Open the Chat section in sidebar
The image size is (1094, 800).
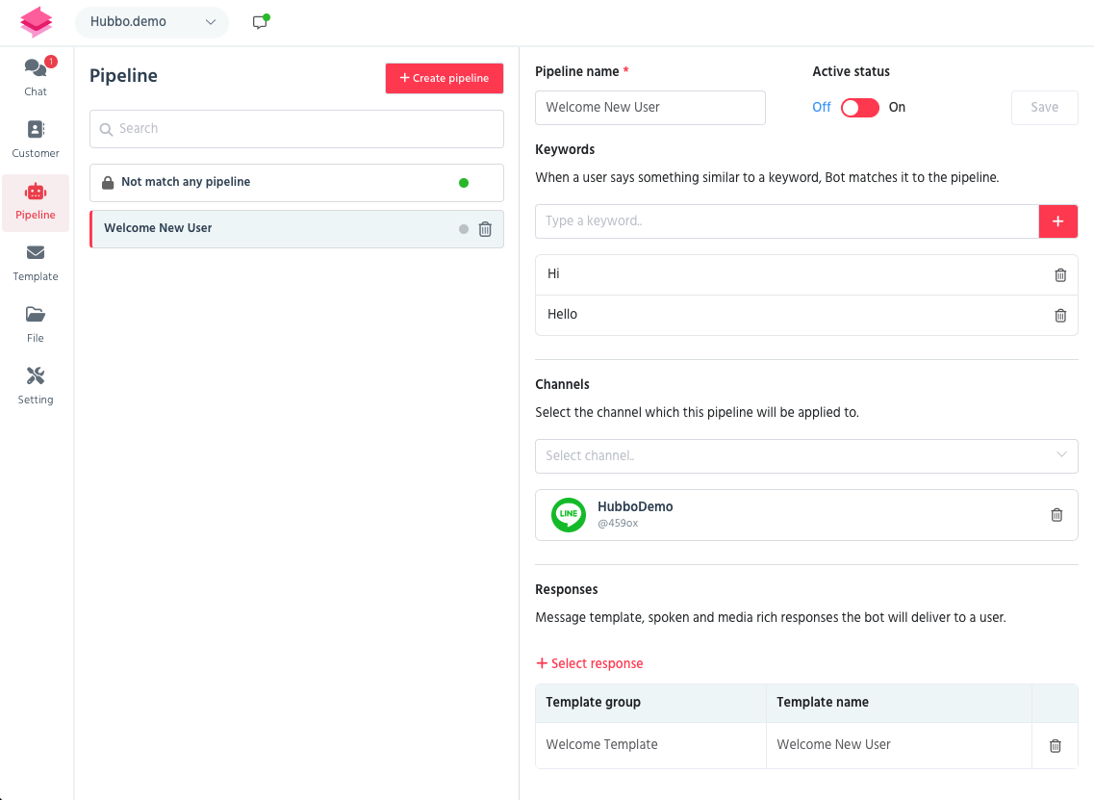(36, 77)
